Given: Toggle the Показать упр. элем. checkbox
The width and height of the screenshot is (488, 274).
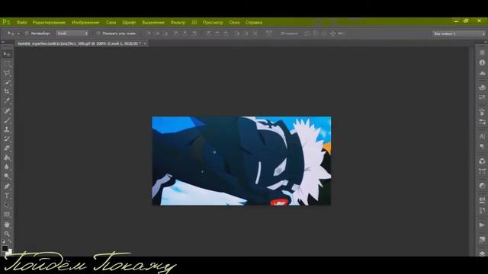Looking at the screenshot, I should click(x=98, y=33).
